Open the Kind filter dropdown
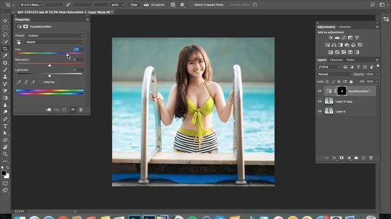 [x=329, y=67]
